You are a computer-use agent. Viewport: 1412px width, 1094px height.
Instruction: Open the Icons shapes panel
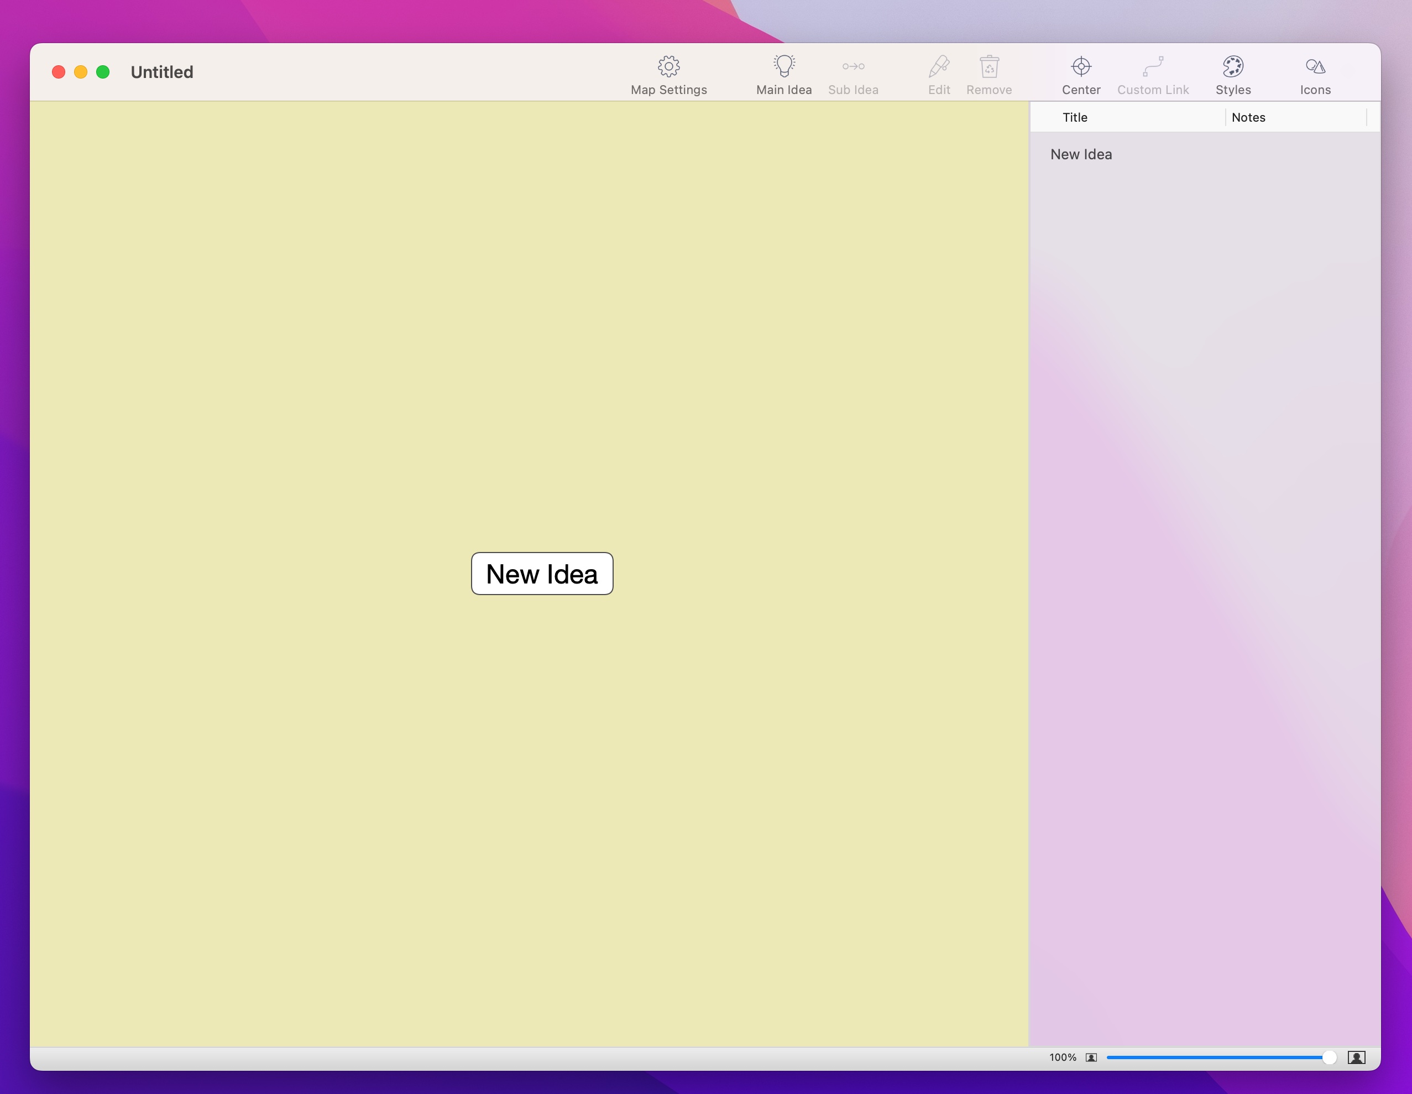point(1315,66)
